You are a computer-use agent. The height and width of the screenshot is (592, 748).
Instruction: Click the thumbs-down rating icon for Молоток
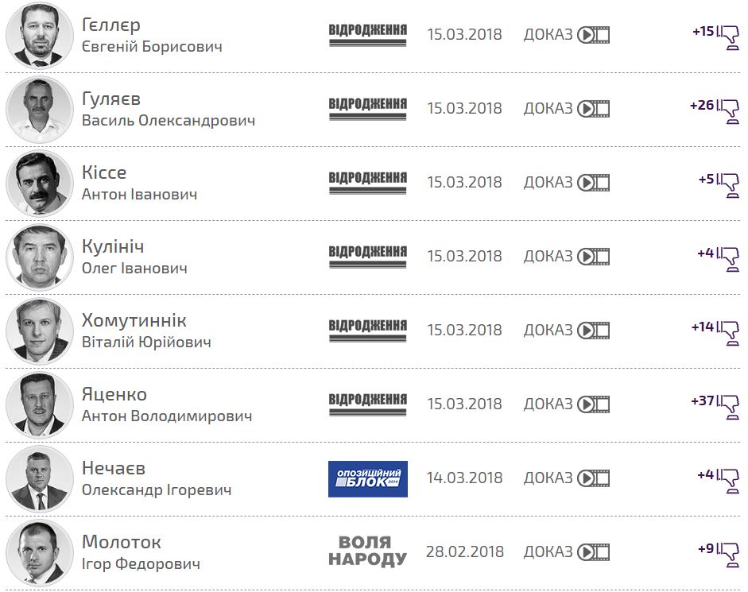(x=731, y=554)
